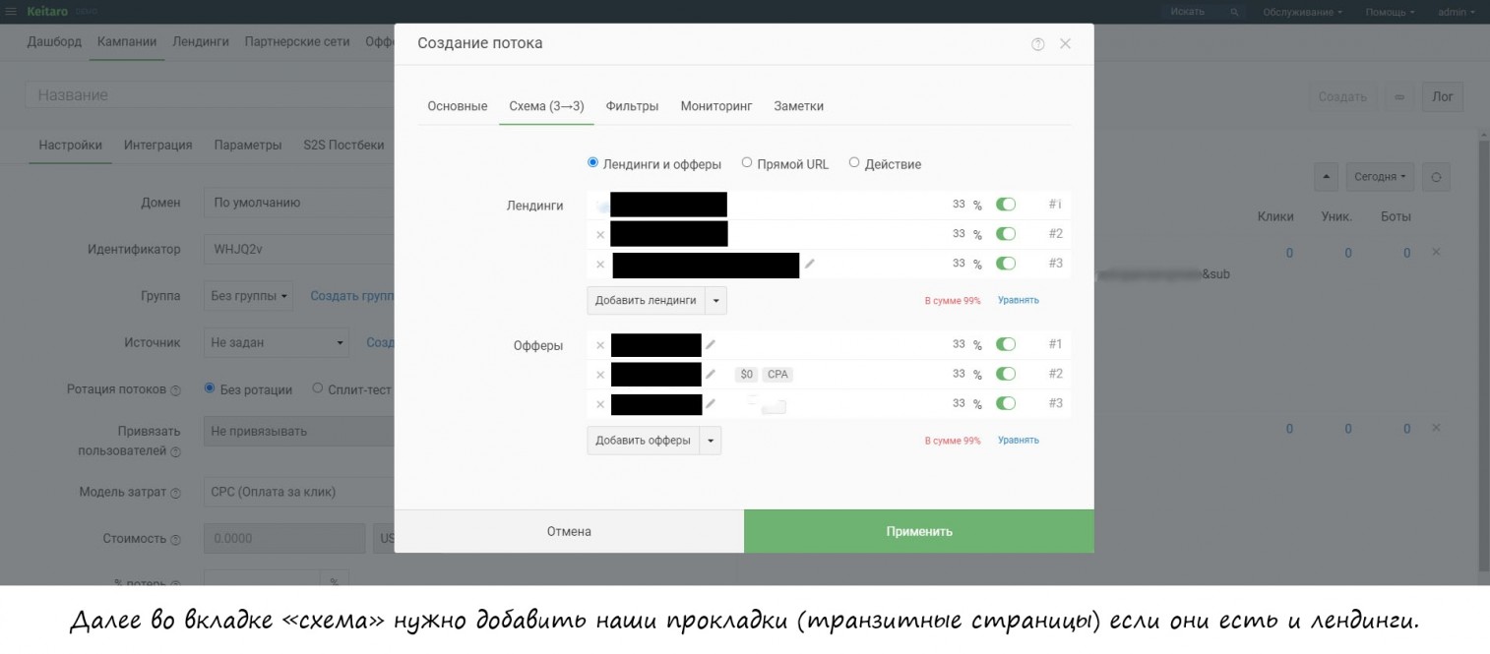Open the Параметры tab in campaign settings
Viewport: 1490px width, 654px height.
[x=248, y=145]
